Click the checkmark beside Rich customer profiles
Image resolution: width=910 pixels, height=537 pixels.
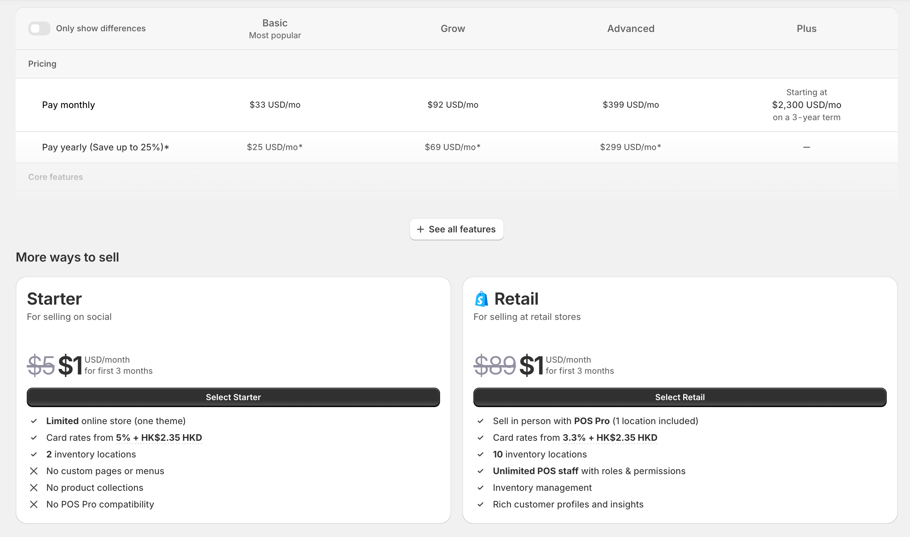tap(480, 504)
